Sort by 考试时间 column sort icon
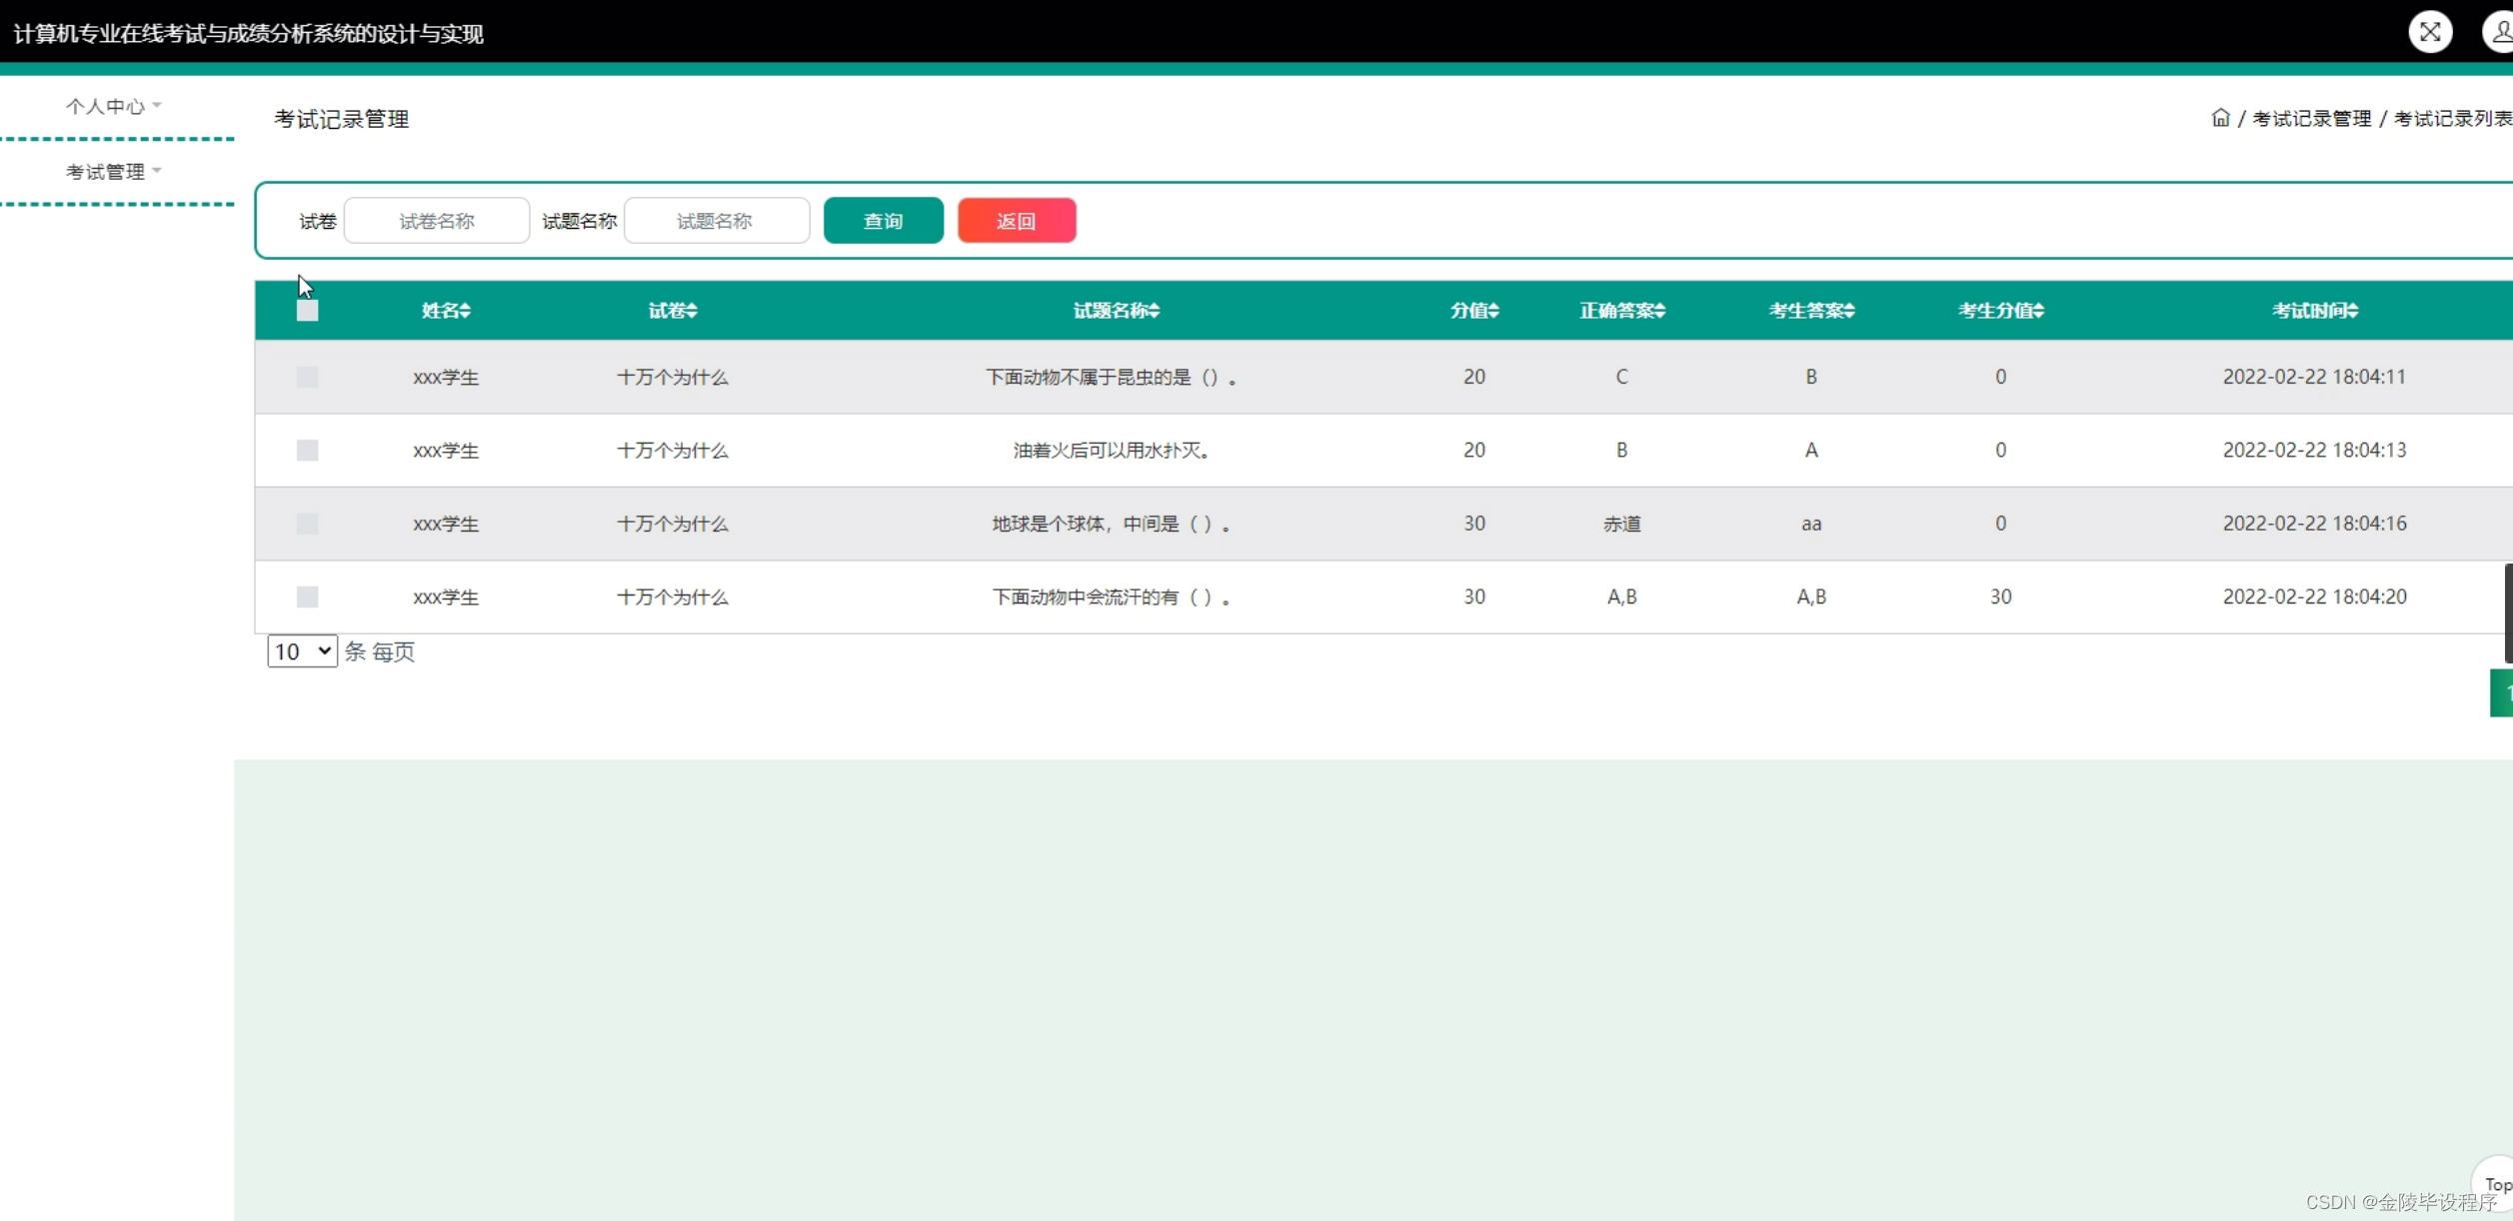Image resolution: width=2513 pixels, height=1221 pixels. (x=2352, y=311)
